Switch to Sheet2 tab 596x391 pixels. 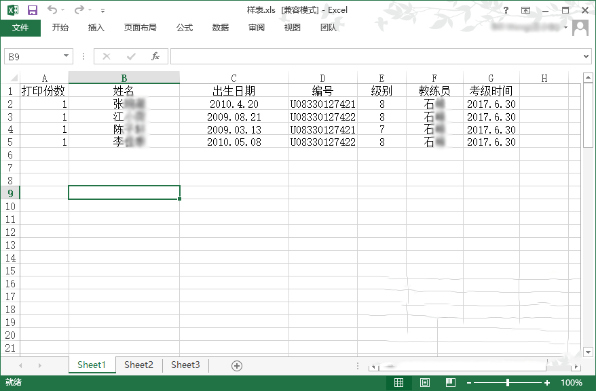(138, 365)
